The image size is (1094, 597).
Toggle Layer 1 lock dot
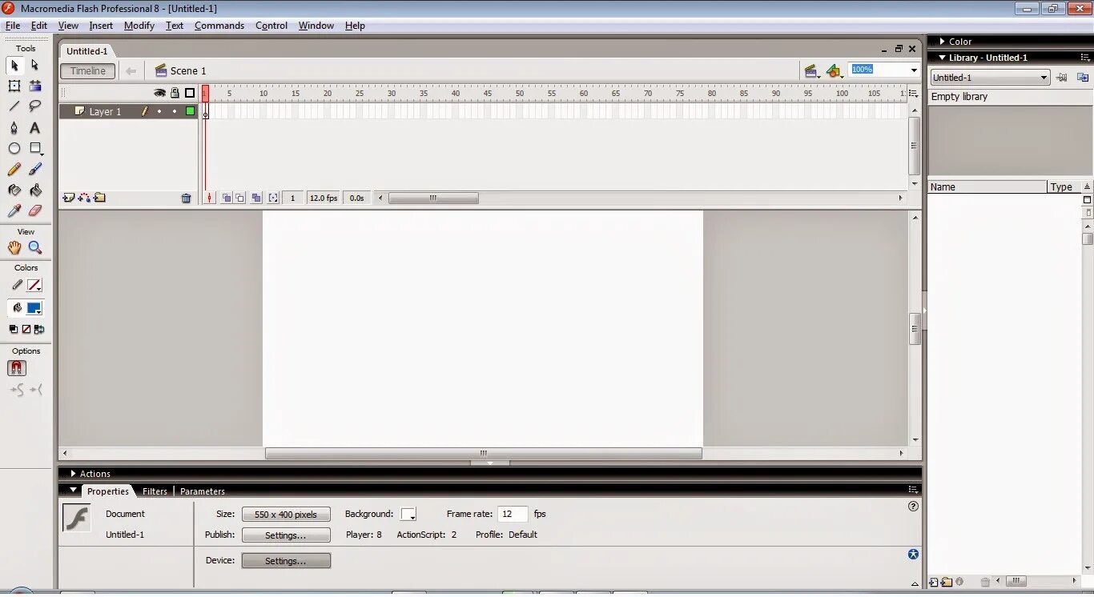(x=175, y=111)
